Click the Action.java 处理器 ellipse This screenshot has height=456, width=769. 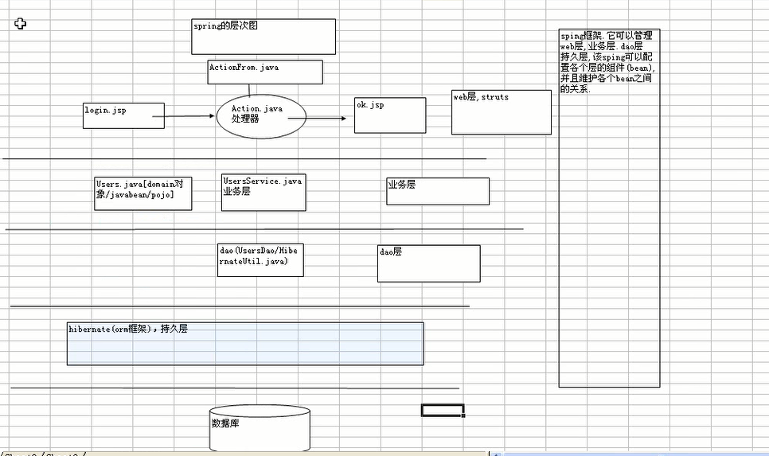tap(261, 117)
